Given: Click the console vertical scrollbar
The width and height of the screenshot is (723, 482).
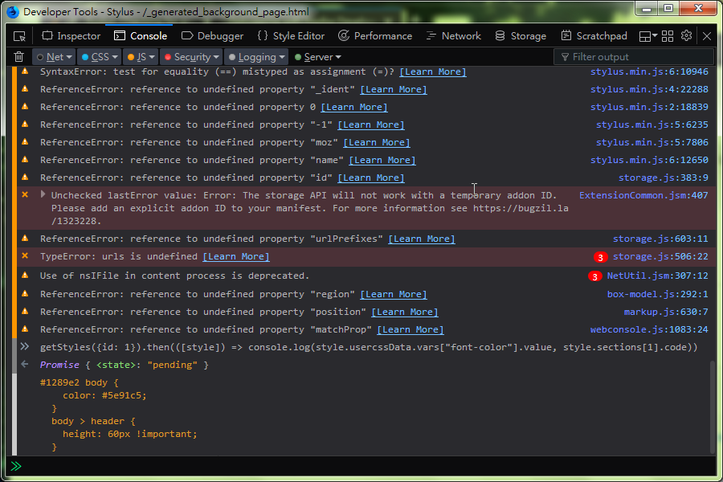Looking at the screenshot, I should (713, 406).
